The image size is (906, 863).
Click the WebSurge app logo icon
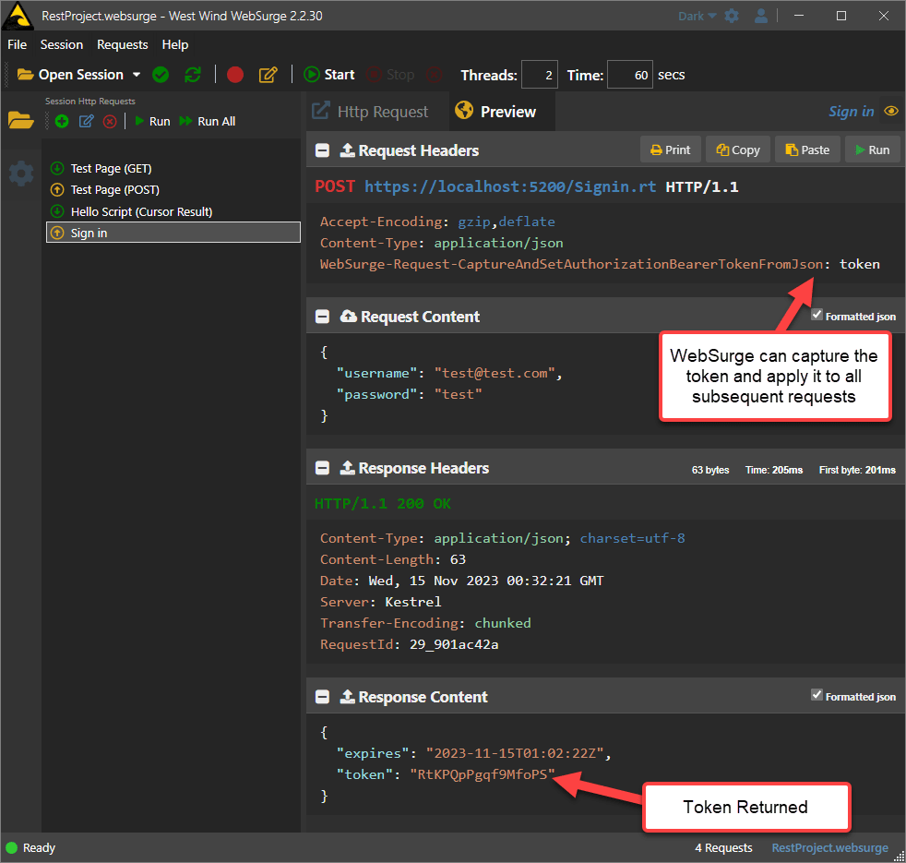click(x=18, y=16)
